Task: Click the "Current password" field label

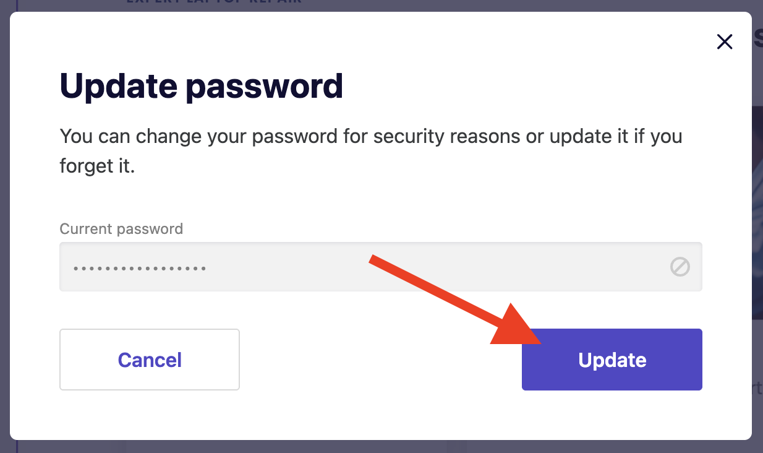Action: (121, 228)
